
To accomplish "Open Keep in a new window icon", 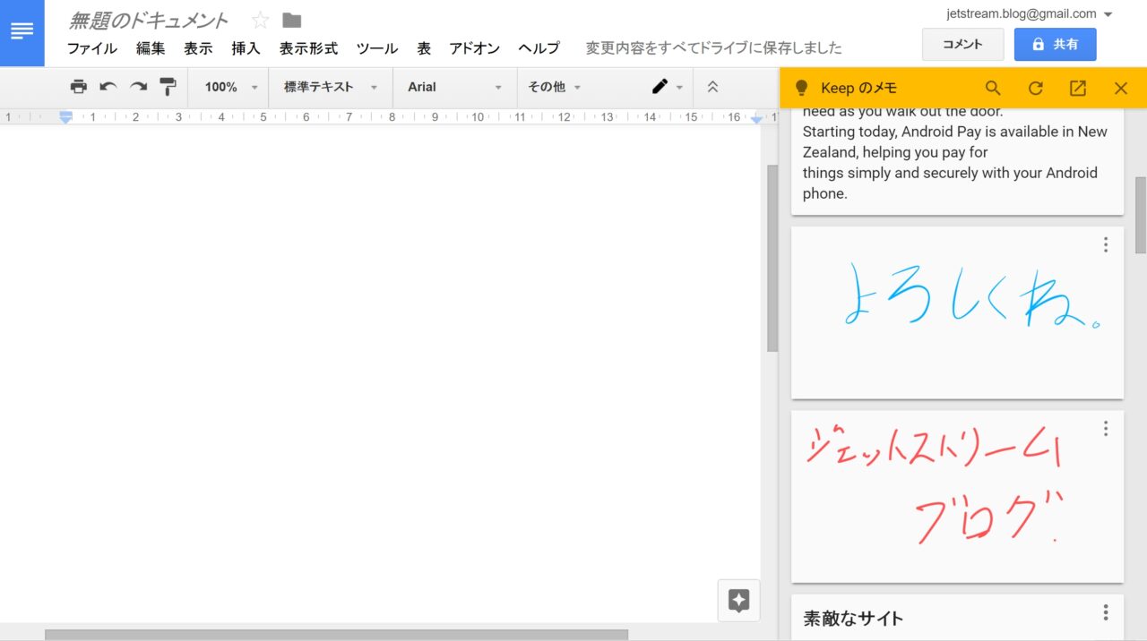I will point(1078,88).
